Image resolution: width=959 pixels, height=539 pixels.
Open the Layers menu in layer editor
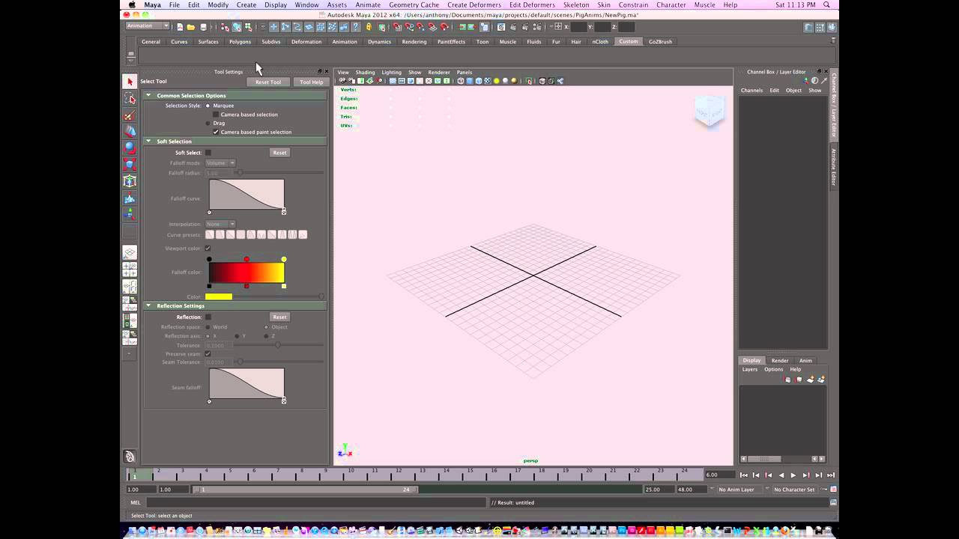(750, 369)
